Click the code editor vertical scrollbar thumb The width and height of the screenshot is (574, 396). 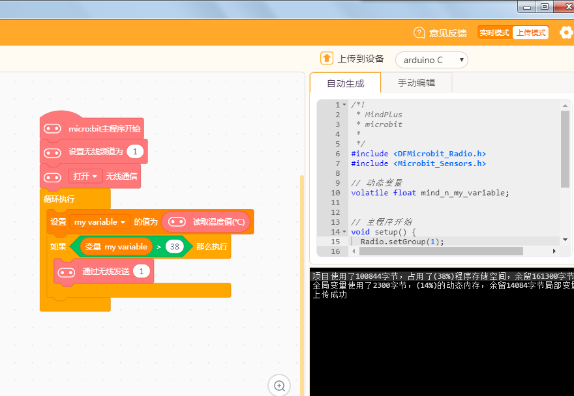[x=565, y=149]
